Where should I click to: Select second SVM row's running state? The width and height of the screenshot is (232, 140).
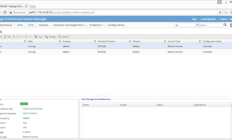point(32,52)
